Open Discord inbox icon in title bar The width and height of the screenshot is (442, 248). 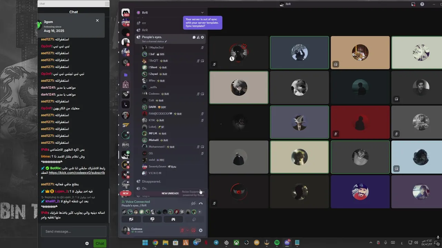coord(413,4)
